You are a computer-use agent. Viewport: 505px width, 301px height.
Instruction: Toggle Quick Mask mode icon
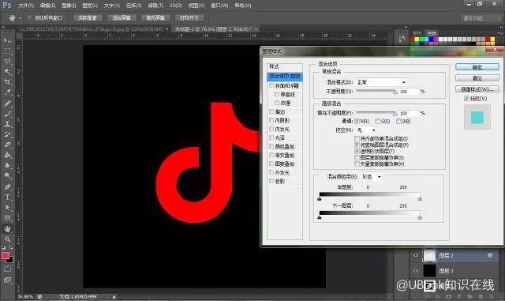pyautogui.click(x=7, y=269)
